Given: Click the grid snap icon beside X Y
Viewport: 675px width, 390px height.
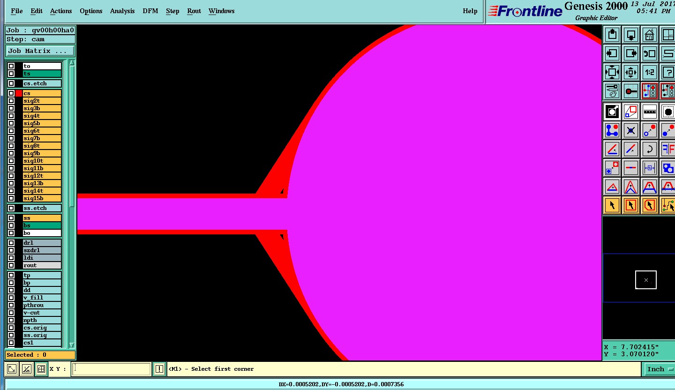Looking at the screenshot, I should pos(41,369).
